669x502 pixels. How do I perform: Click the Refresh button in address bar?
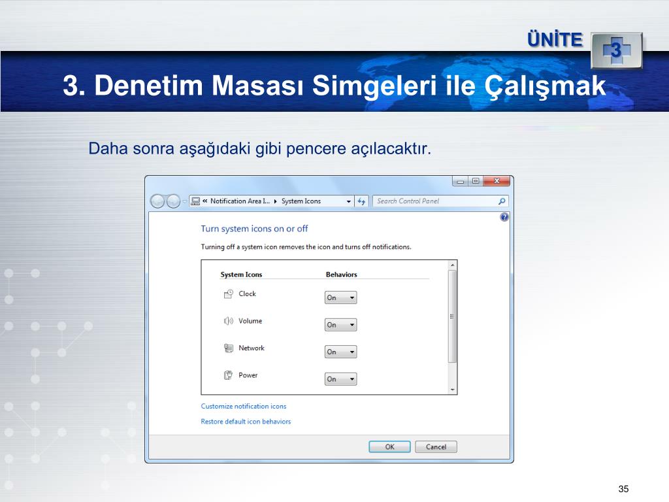point(361,201)
